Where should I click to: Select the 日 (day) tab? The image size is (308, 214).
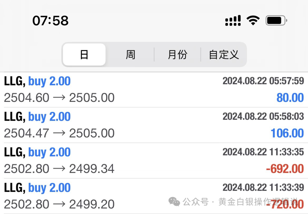(x=84, y=54)
